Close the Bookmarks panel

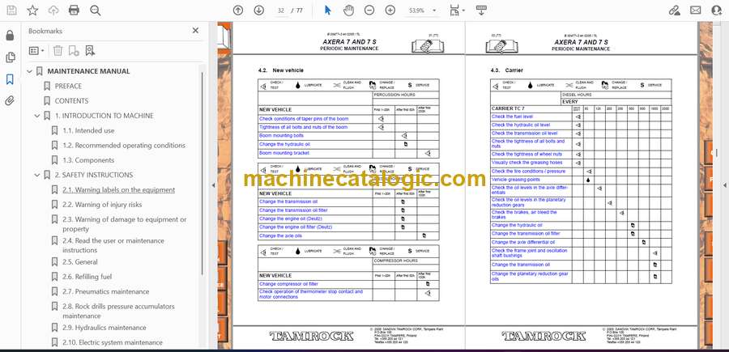pos(195,30)
